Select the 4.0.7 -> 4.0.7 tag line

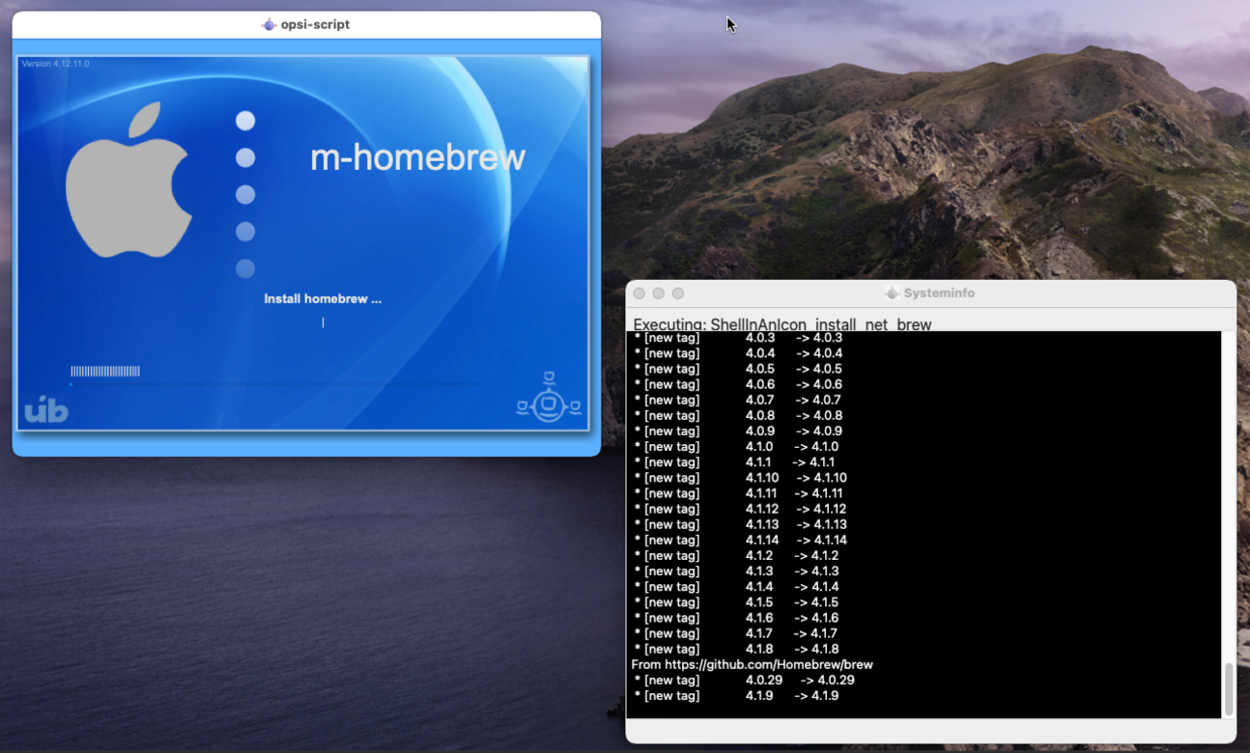739,400
